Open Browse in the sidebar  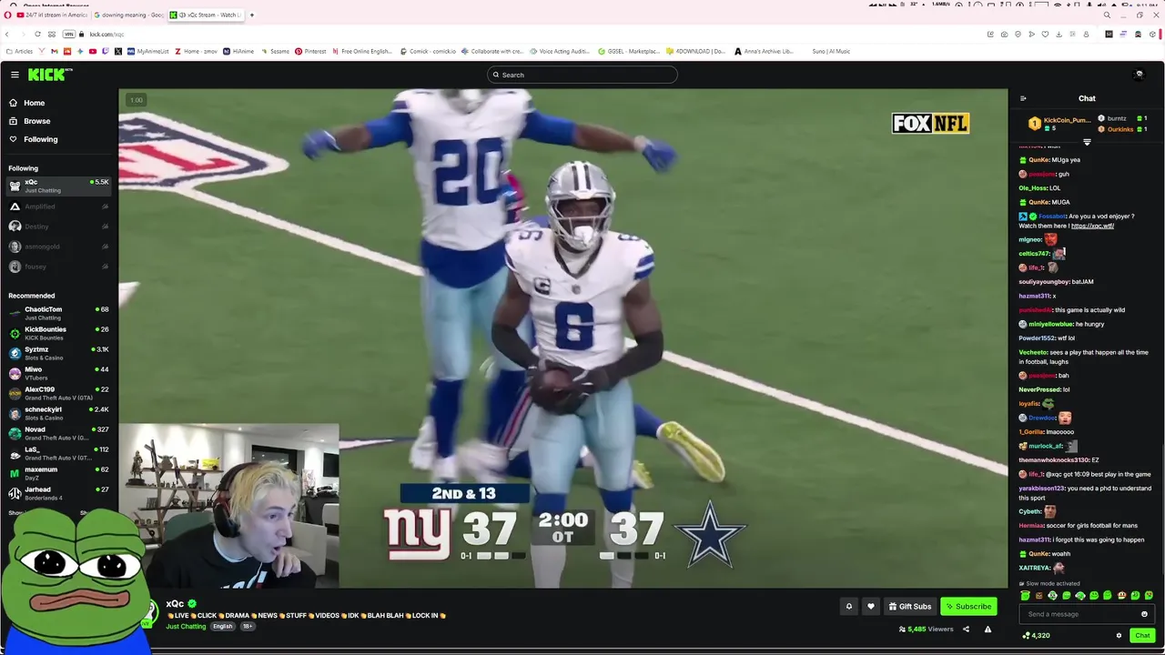click(36, 121)
